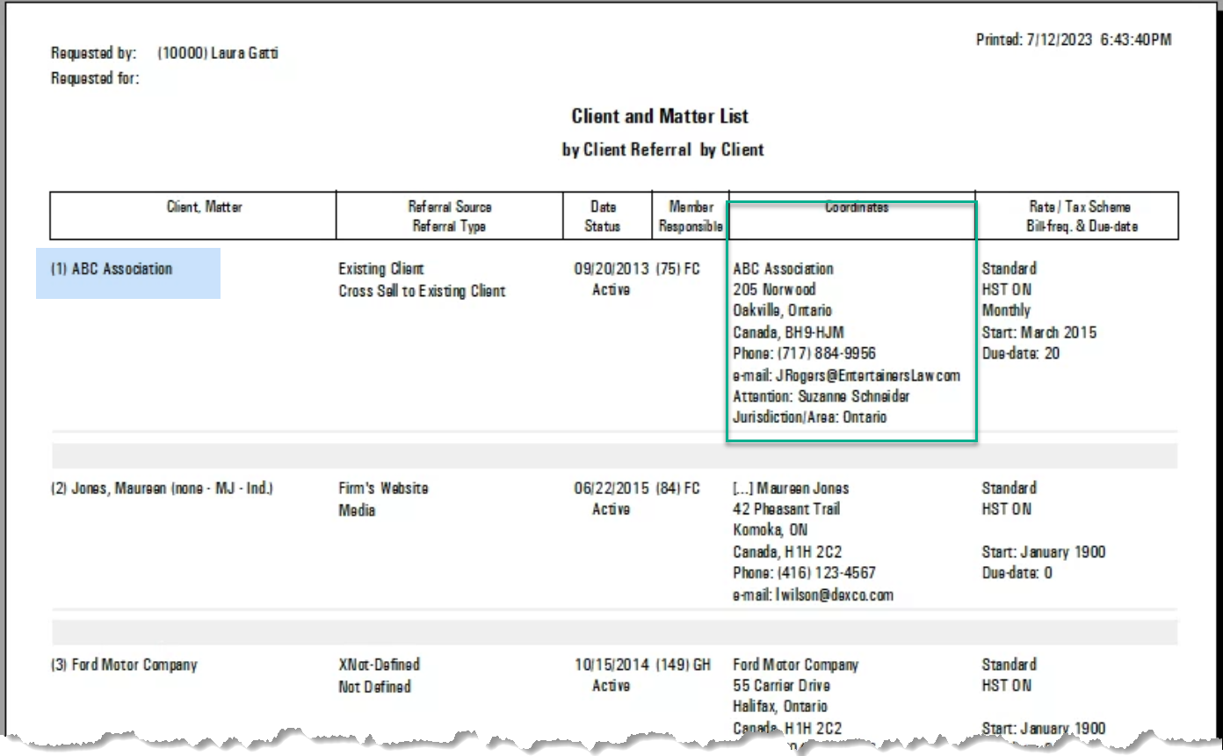The image size is (1223, 756).
Task: Click the Member Responsible column header
Action: pos(691,216)
